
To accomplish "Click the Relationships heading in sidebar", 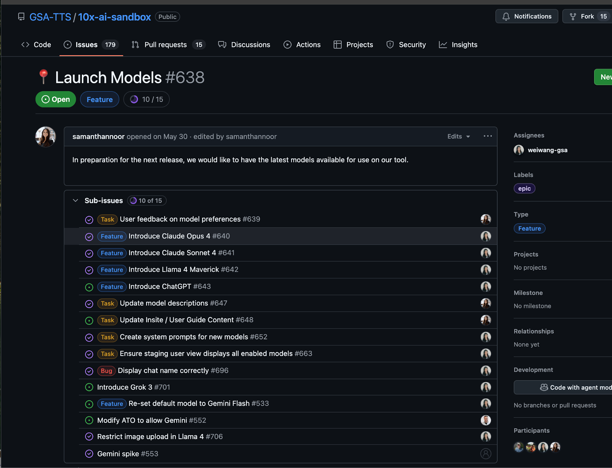I will tap(534, 331).
